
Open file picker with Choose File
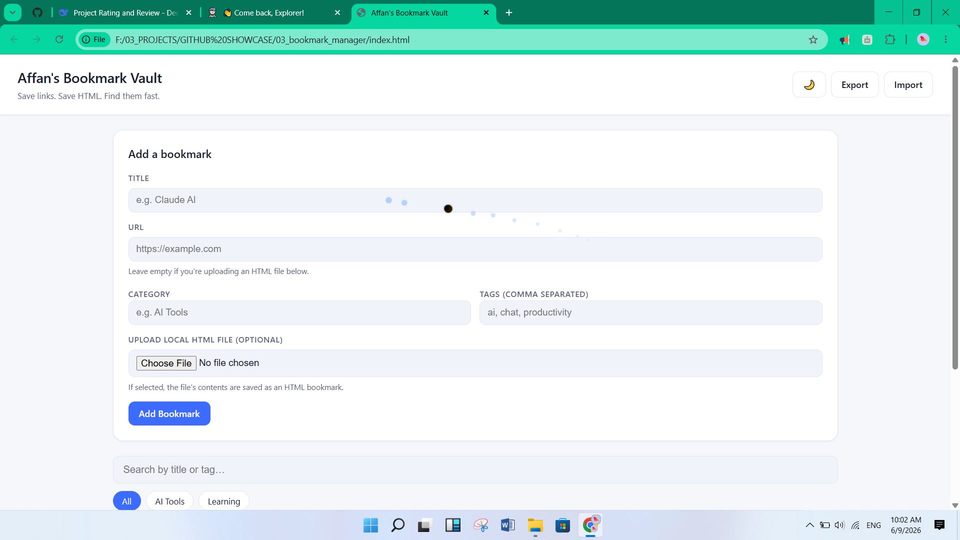[166, 363]
